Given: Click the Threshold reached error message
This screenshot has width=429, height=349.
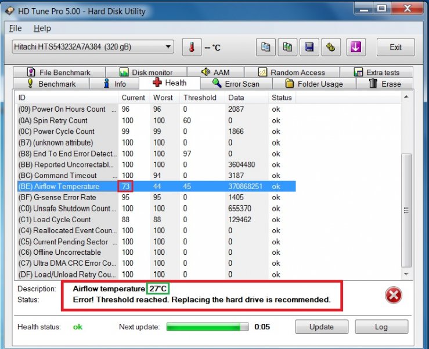Looking at the screenshot, I should [x=201, y=300].
